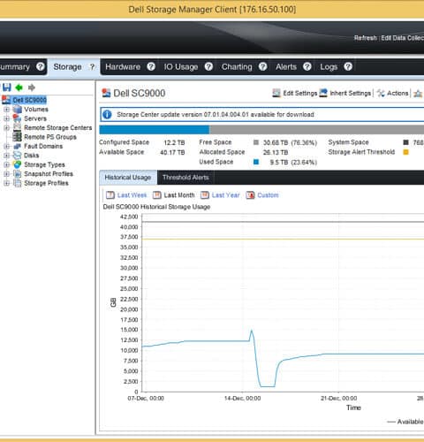Click the Servers icon in tree

click(x=18, y=118)
